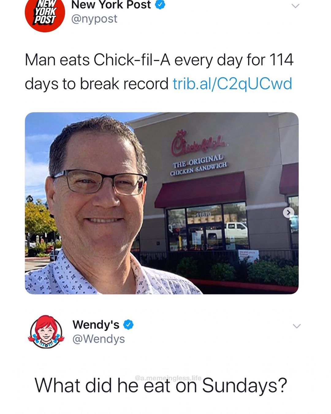Click the 'What did he eat on Sundays?' reply
This screenshot has height=414, width=331.
point(161,385)
